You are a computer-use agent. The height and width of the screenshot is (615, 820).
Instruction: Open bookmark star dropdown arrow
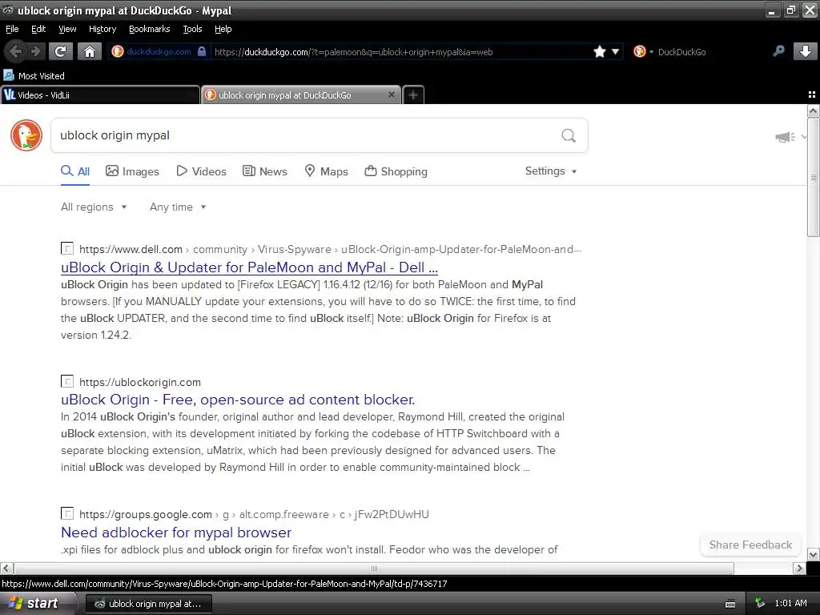tap(616, 51)
